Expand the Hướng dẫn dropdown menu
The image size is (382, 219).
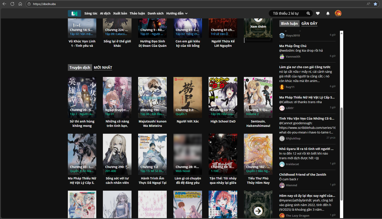177,13
